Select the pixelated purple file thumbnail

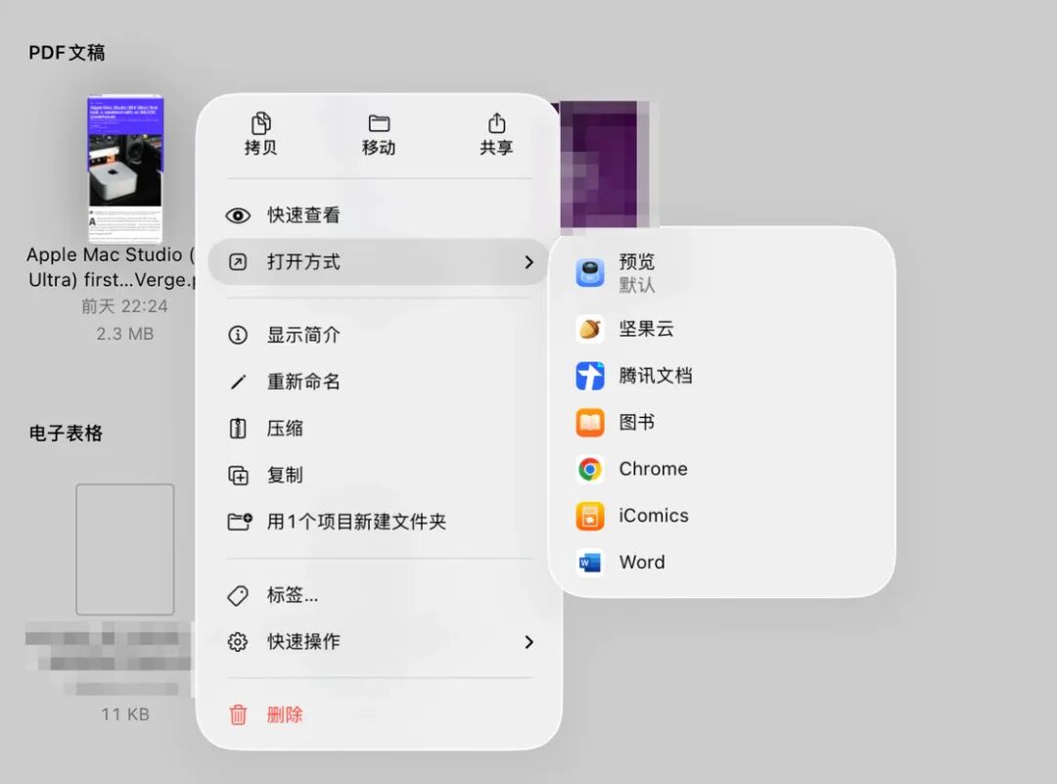pos(605,163)
